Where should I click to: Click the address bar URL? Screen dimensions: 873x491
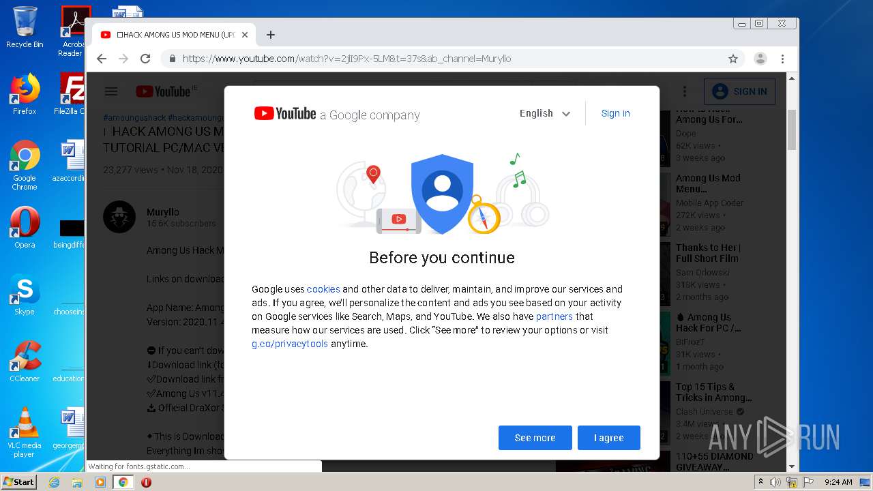coord(346,59)
